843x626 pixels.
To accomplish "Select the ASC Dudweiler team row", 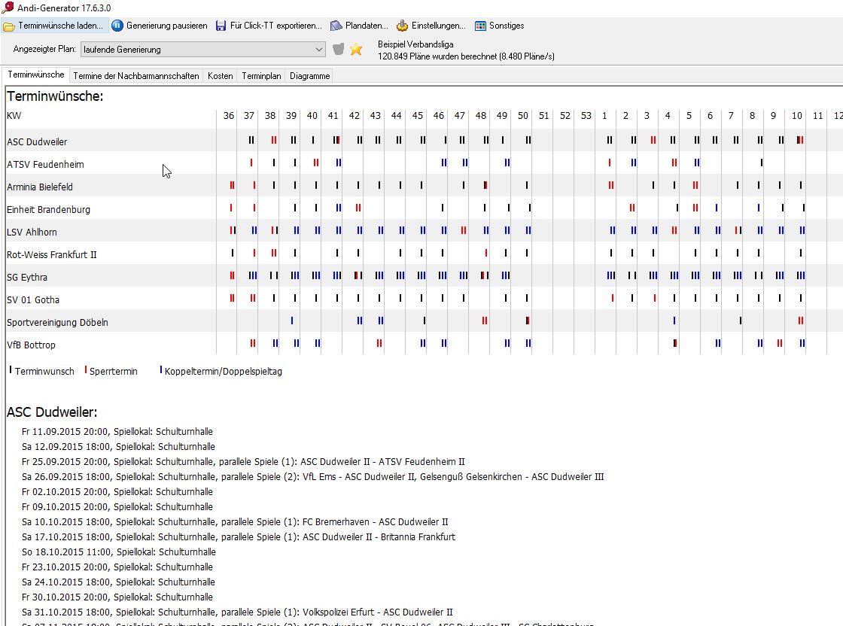I will pyautogui.click(x=37, y=141).
